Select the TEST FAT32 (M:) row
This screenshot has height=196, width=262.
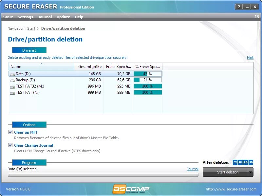click(85, 86)
